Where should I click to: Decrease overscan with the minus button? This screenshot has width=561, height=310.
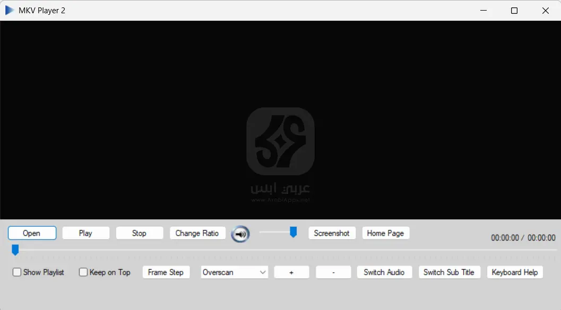coord(333,272)
